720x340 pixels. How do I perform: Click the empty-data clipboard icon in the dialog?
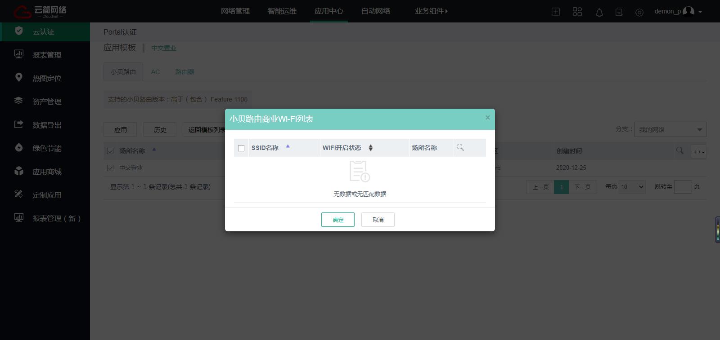coord(360,171)
